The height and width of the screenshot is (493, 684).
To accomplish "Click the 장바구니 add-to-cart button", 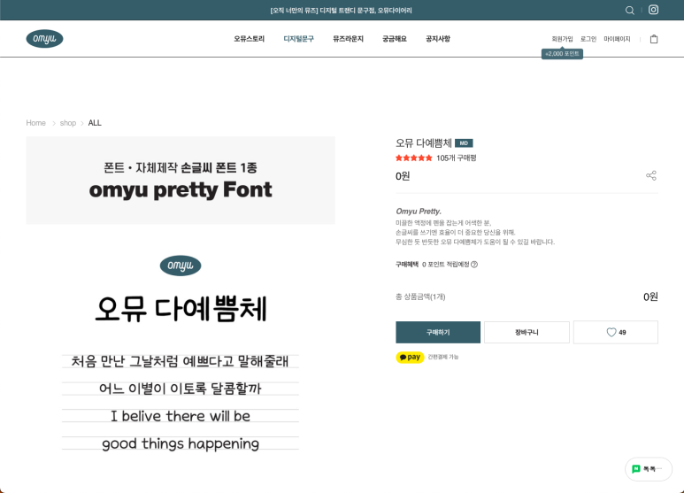I will coord(526,333).
